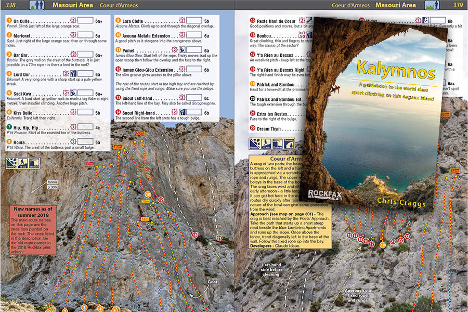The width and height of the screenshot is (468, 312).
Task: Click the 32m height label on page 339
Action: tap(455, 171)
